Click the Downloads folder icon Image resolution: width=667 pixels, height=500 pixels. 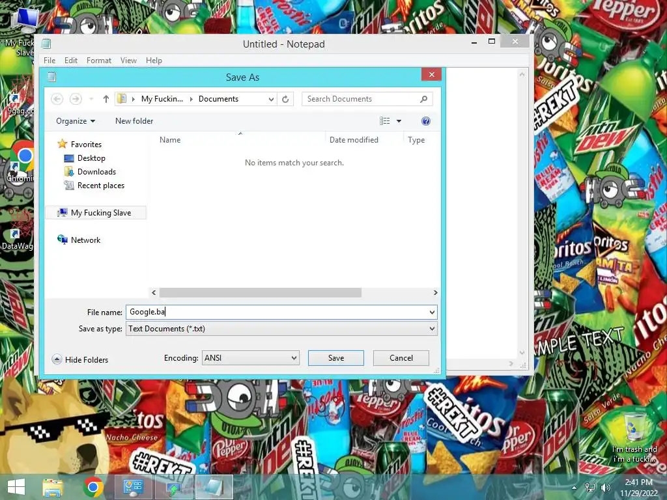click(x=69, y=172)
